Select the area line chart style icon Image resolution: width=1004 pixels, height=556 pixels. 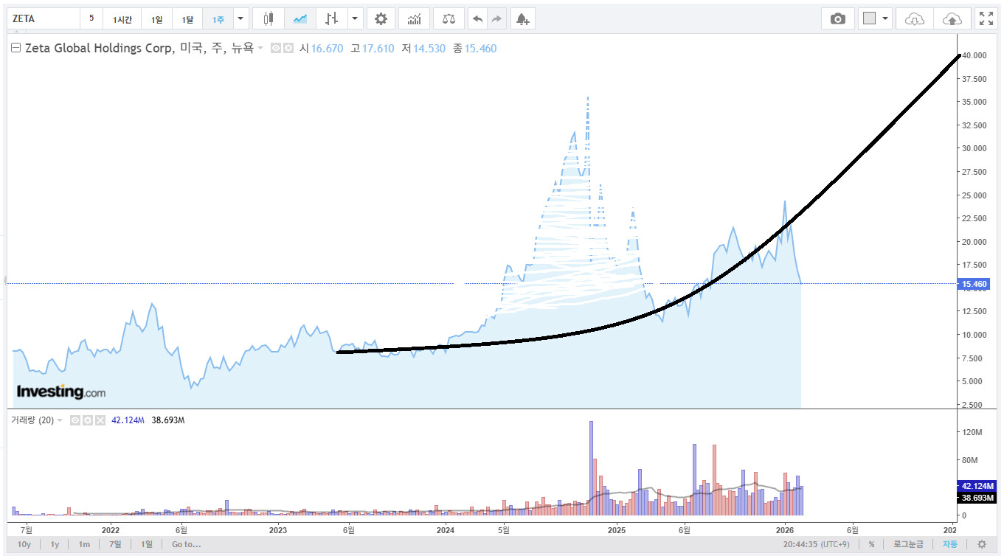pyautogui.click(x=300, y=18)
